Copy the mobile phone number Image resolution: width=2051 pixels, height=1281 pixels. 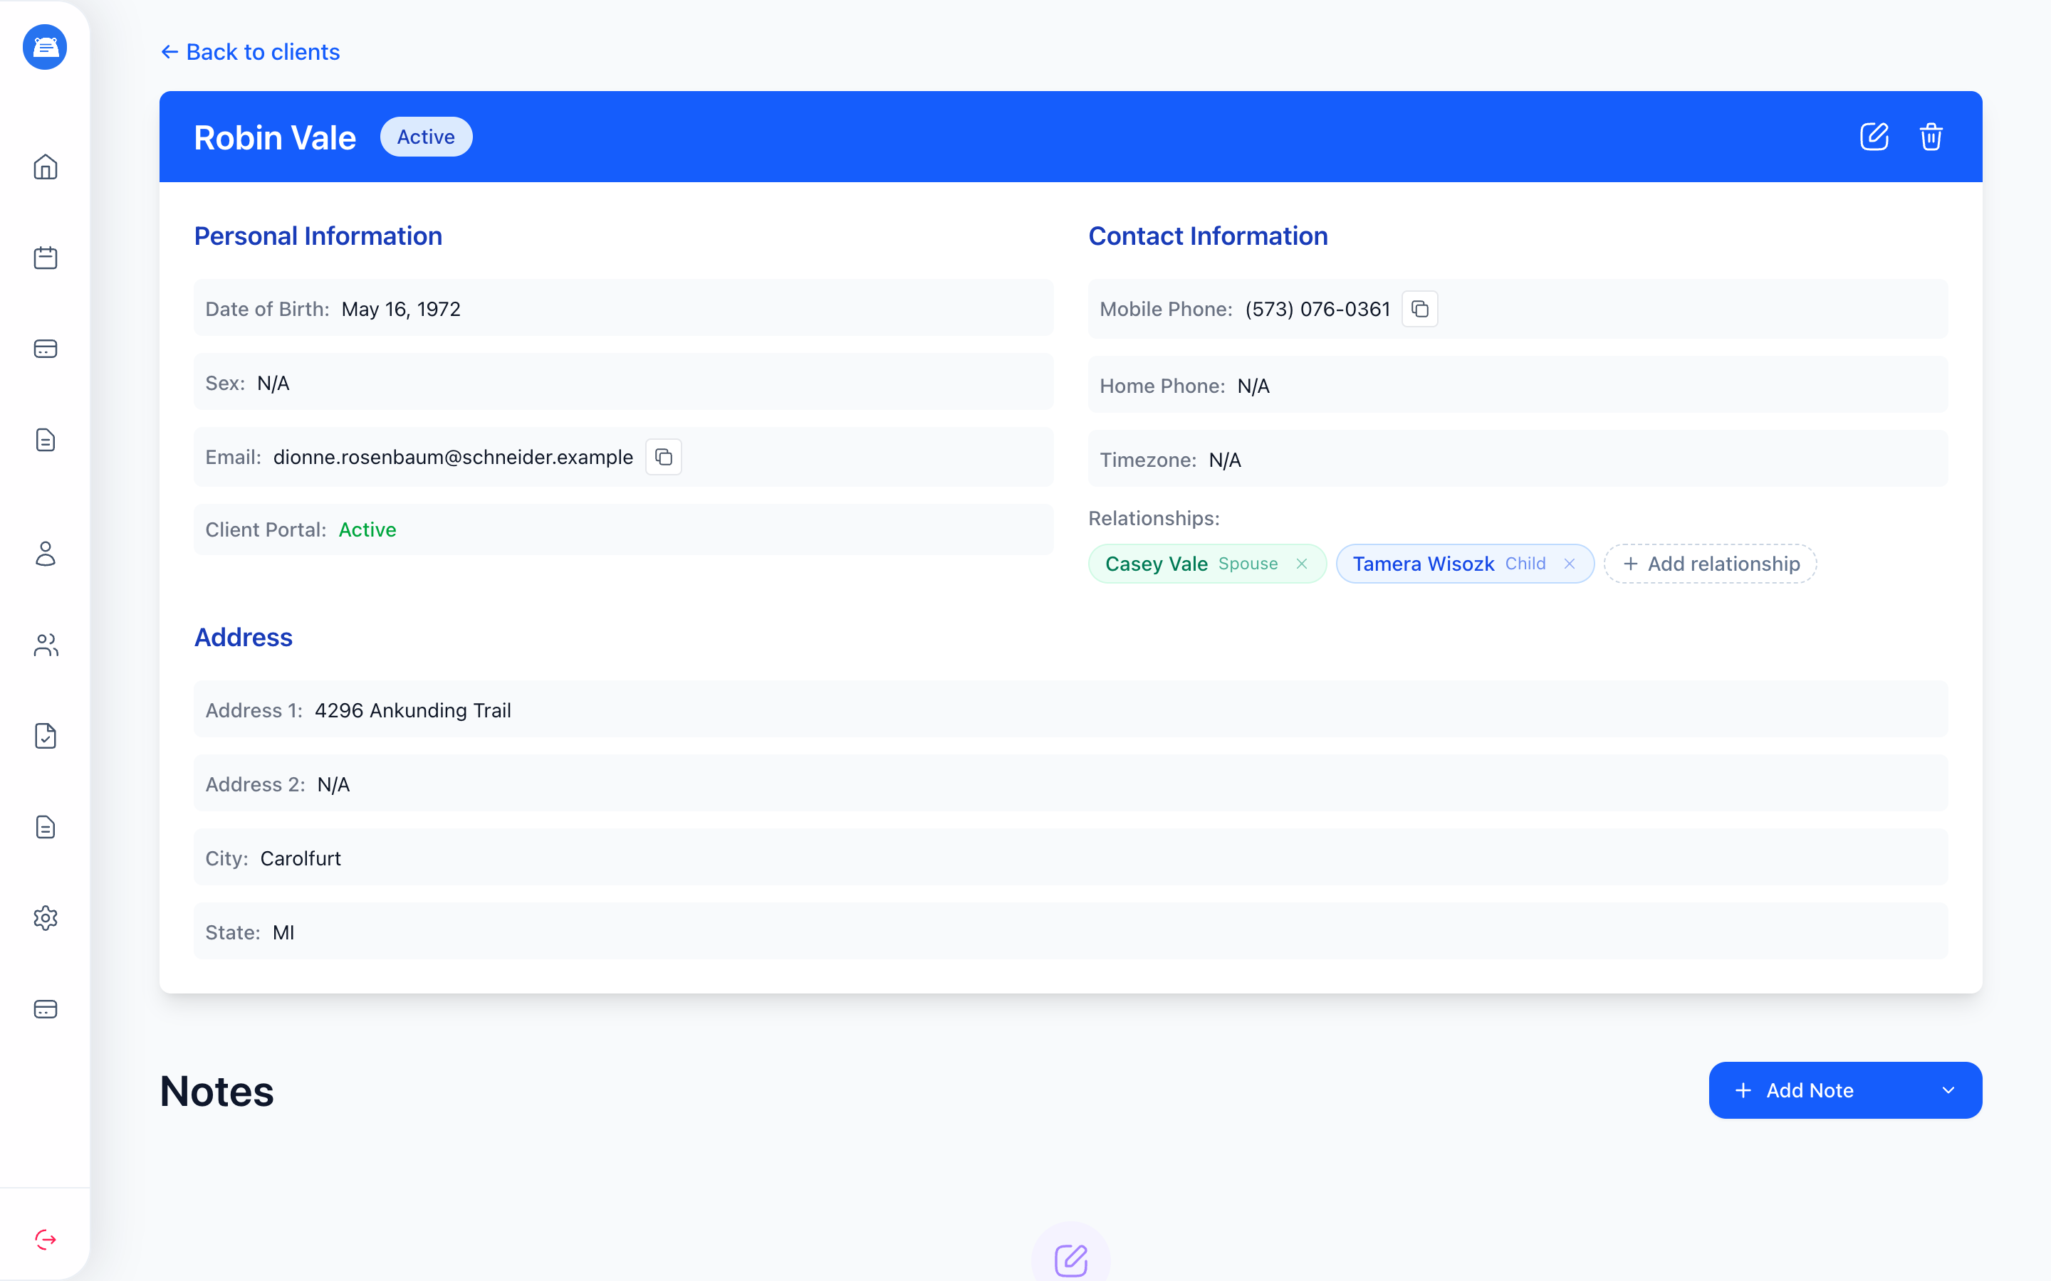pos(1419,310)
